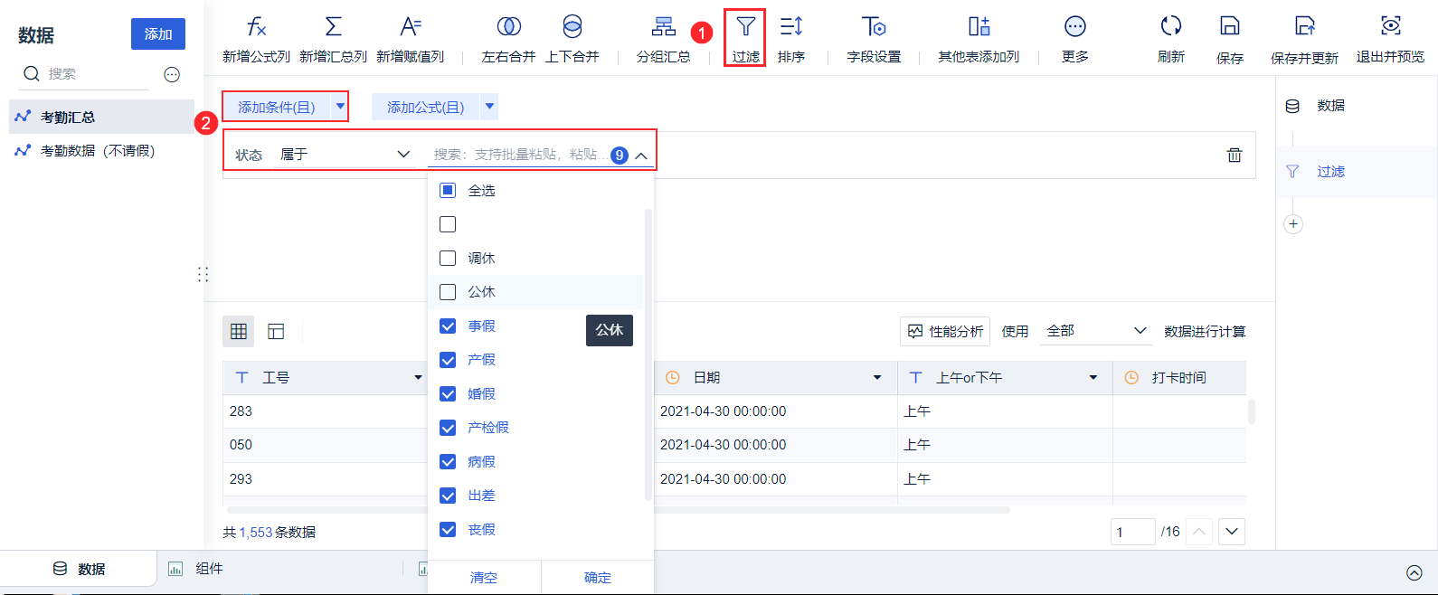Open the 上午or下午 column dropdown arrow
1438x595 pixels.
pyautogui.click(x=1093, y=378)
